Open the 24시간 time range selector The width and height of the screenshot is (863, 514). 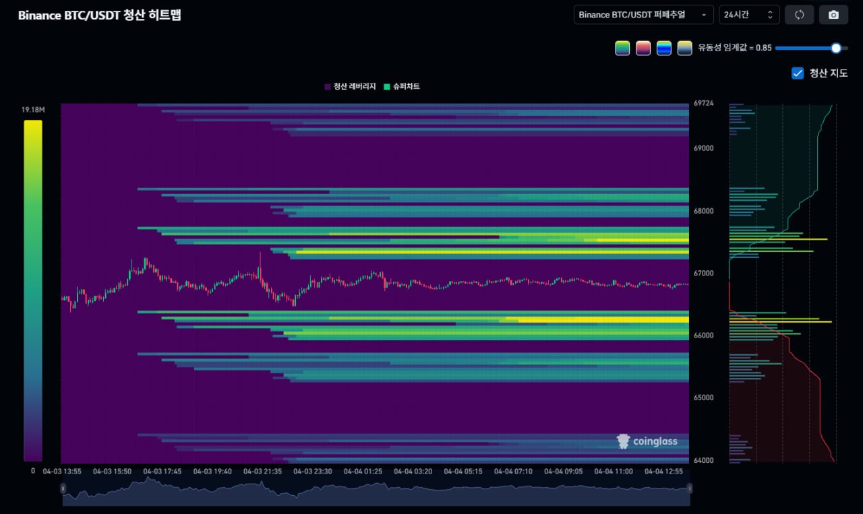[749, 15]
